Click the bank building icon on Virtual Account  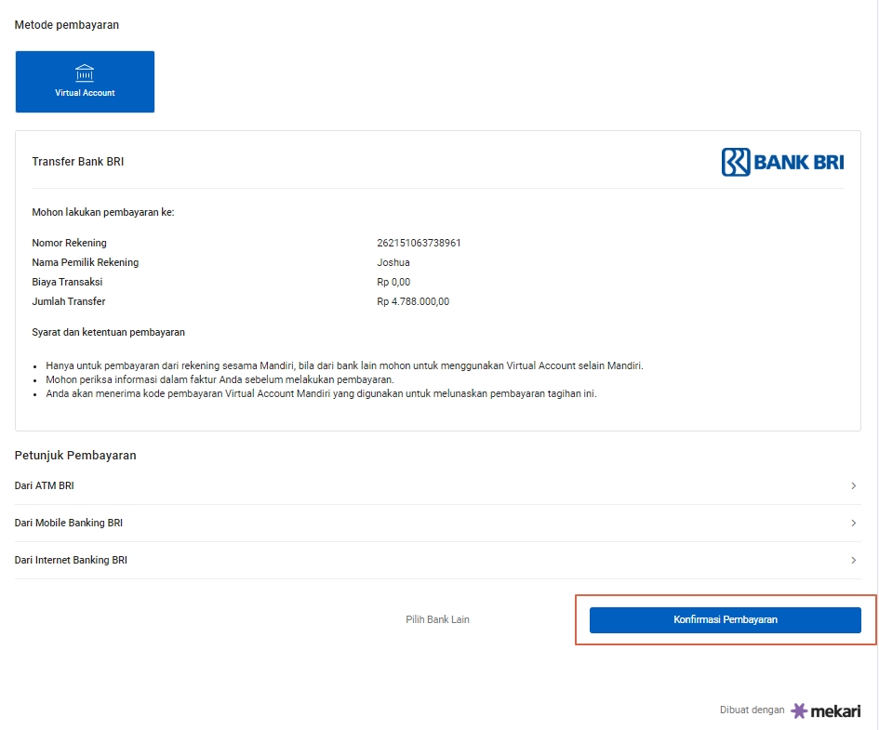click(x=85, y=73)
